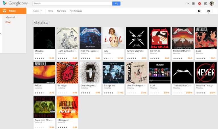Click the share plus box icon

(x=206, y=3)
